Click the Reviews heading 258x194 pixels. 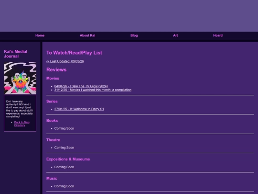(56, 69)
